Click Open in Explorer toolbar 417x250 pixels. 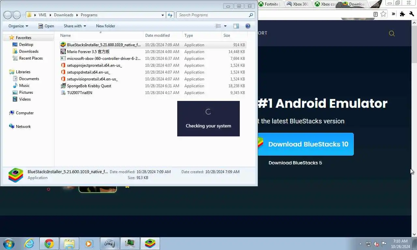tap(46, 26)
